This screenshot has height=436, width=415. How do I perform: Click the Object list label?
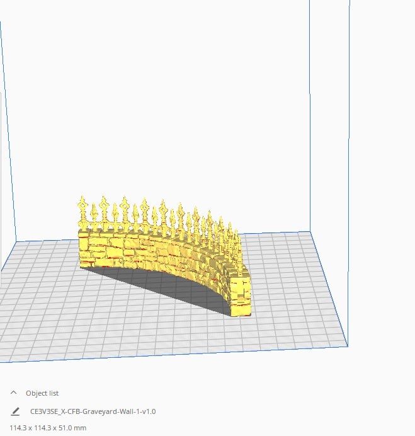(42, 393)
